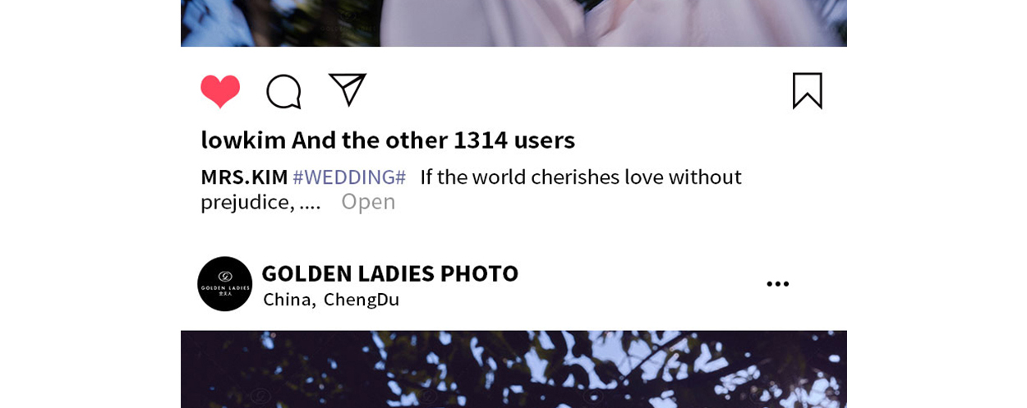Share the post with the paper plane icon
Viewport: 1027px width, 408px height.
348,89
